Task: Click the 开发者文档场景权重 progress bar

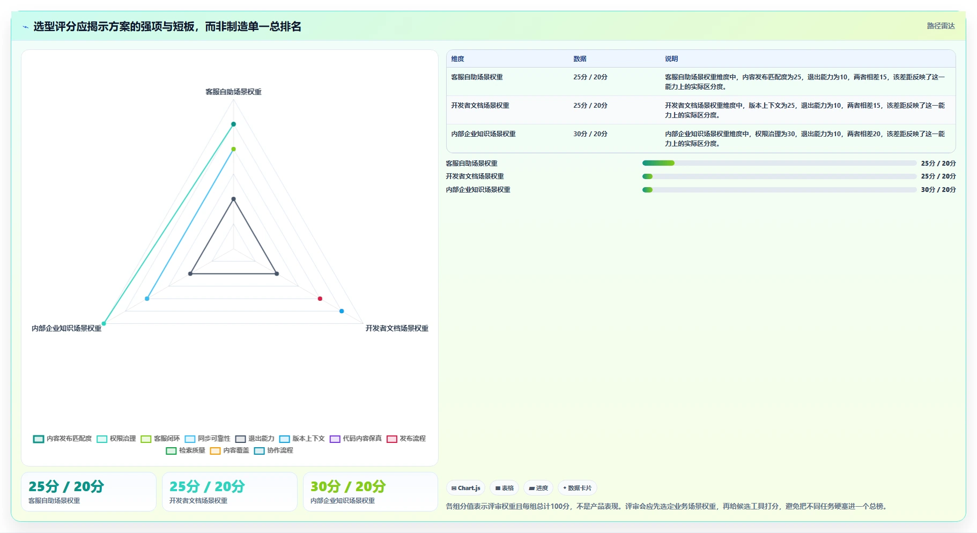Action: click(779, 176)
